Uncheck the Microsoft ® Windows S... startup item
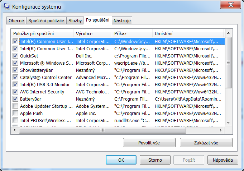244x171 pixels. pos(15,63)
